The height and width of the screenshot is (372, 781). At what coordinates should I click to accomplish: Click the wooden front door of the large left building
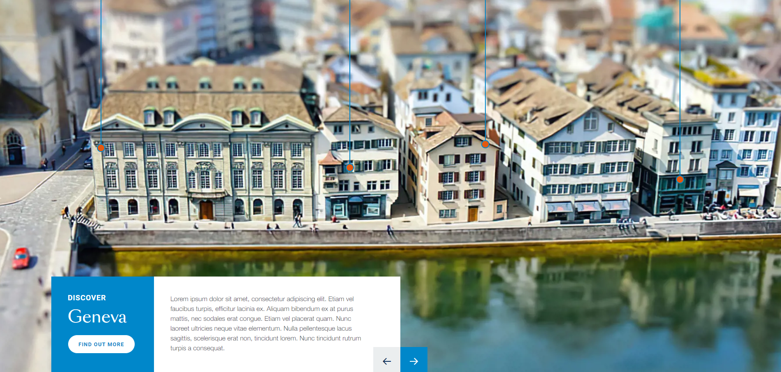206,210
